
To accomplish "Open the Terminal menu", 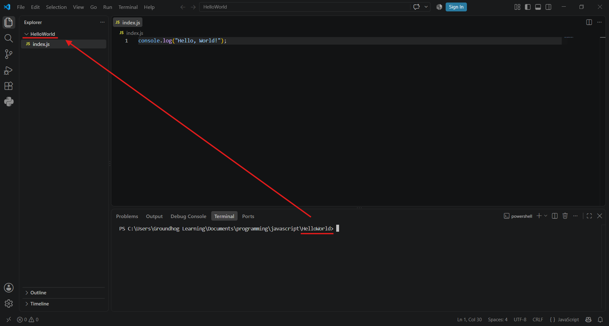I will pyautogui.click(x=128, y=7).
